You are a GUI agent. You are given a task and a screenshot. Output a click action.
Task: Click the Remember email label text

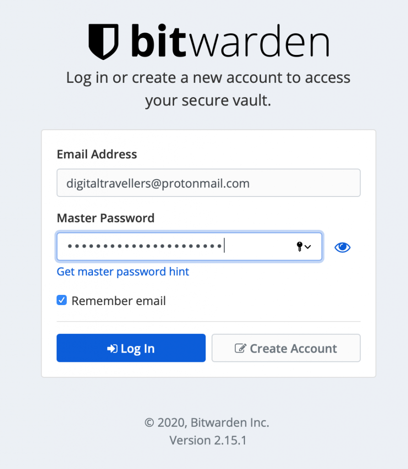click(119, 301)
